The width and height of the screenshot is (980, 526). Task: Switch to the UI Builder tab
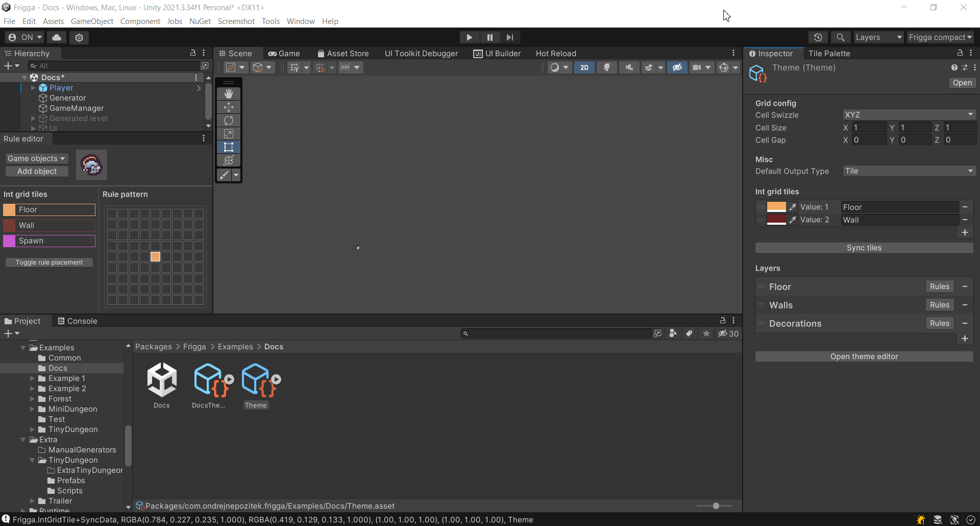click(497, 53)
